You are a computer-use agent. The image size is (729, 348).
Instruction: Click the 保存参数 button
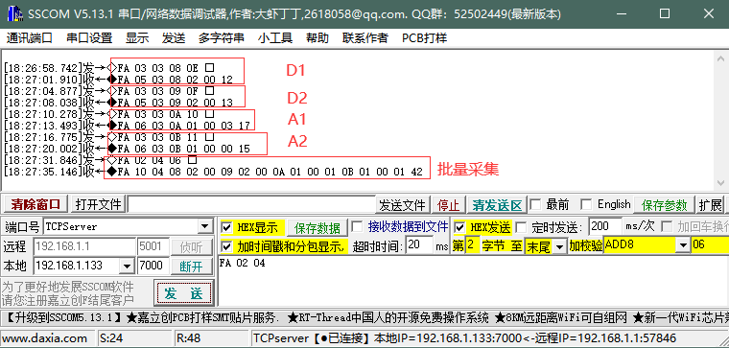point(665,205)
